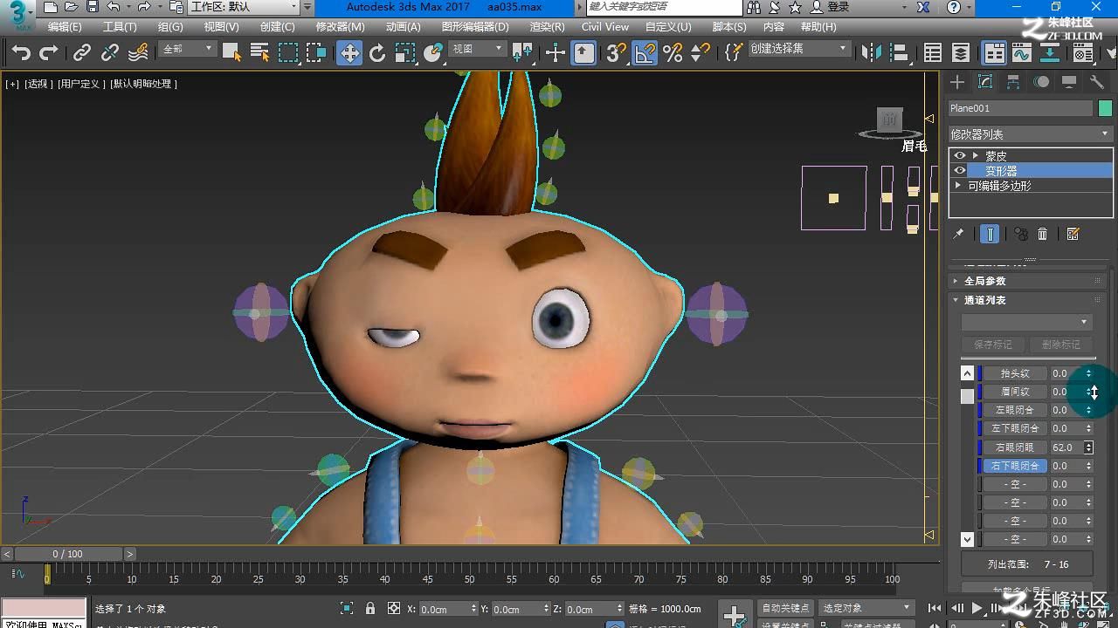Open the Hierarchy command panel tab
The height and width of the screenshot is (628, 1118).
pyautogui.click(x=1013, y=82)
